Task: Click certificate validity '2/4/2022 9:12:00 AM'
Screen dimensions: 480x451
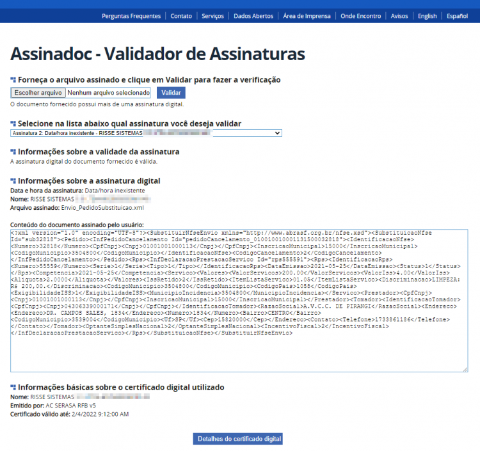Action: [100, 414]
